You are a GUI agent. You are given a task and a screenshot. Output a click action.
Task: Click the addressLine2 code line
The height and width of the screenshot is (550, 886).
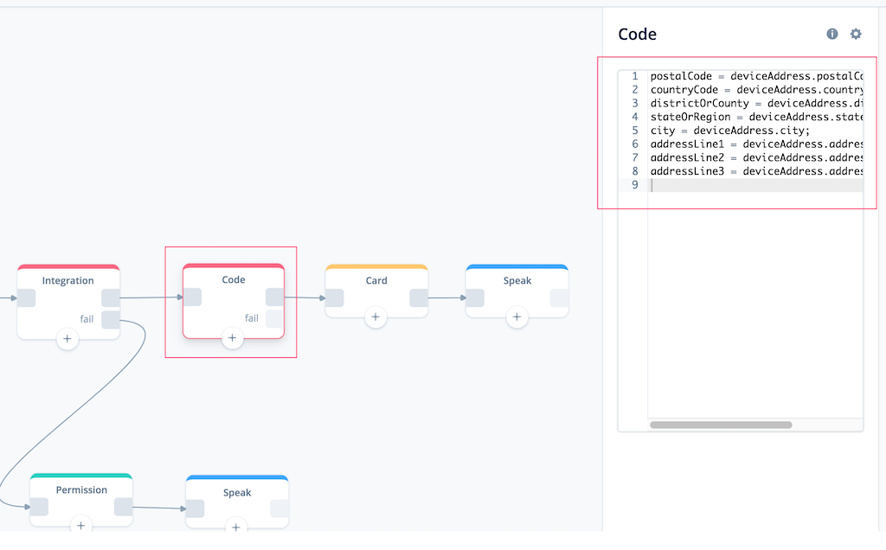coord(756,157)
